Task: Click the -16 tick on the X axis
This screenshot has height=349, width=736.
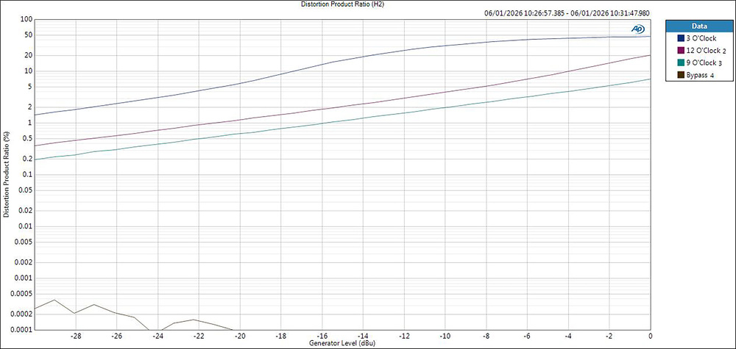Action: tap(322, 336)
